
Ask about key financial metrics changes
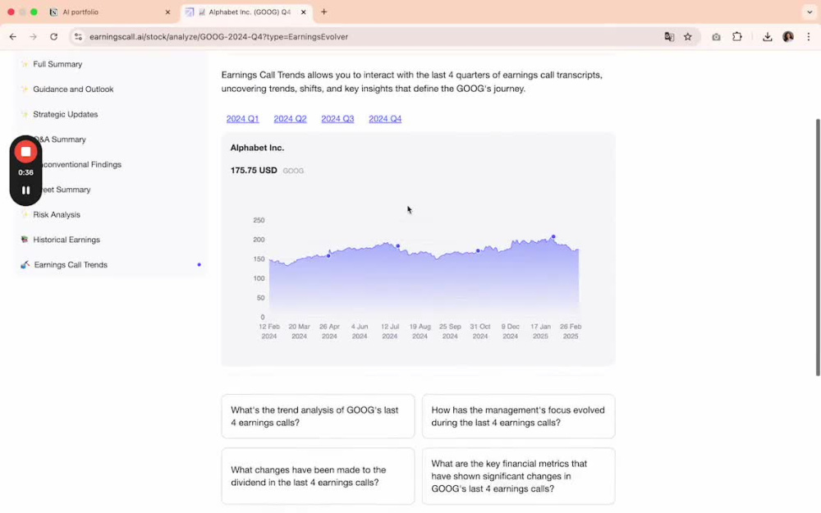518,476
